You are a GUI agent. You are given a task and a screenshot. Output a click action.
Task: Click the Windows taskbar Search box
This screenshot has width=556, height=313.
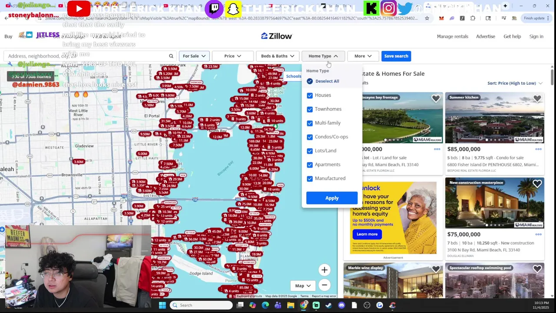click(x=201, y=305)
